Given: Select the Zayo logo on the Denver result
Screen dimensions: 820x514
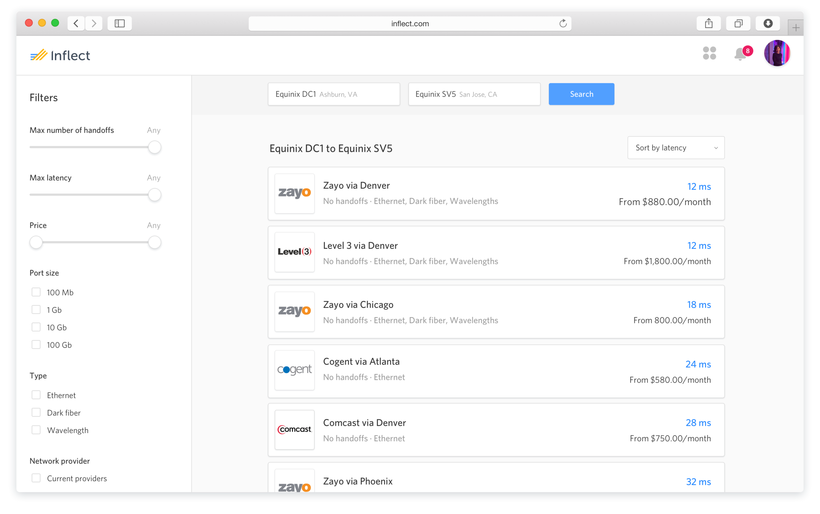Looking at the screenshot, I should click(295, 194).
